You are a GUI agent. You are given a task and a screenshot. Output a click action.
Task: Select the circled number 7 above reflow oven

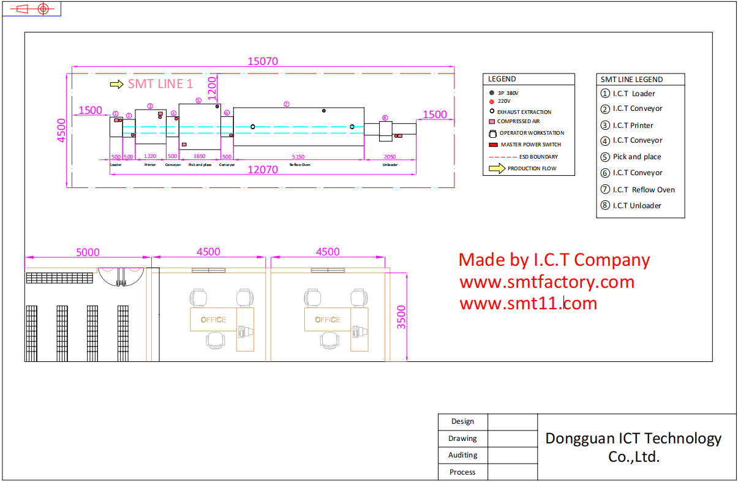(286, 104)
